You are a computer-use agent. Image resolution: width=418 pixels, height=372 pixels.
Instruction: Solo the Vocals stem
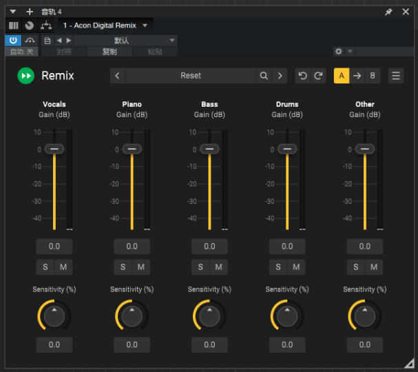click(45, 267)
